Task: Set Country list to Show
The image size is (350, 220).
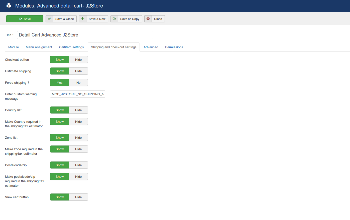Action: point(60,110)
